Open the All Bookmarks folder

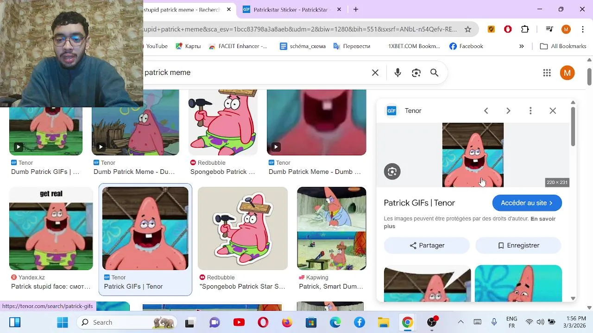563,46
